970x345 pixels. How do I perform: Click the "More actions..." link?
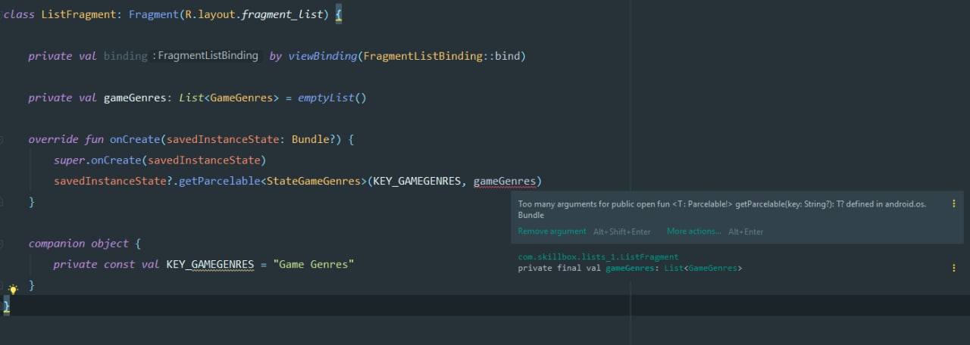[x=694, y=232]
